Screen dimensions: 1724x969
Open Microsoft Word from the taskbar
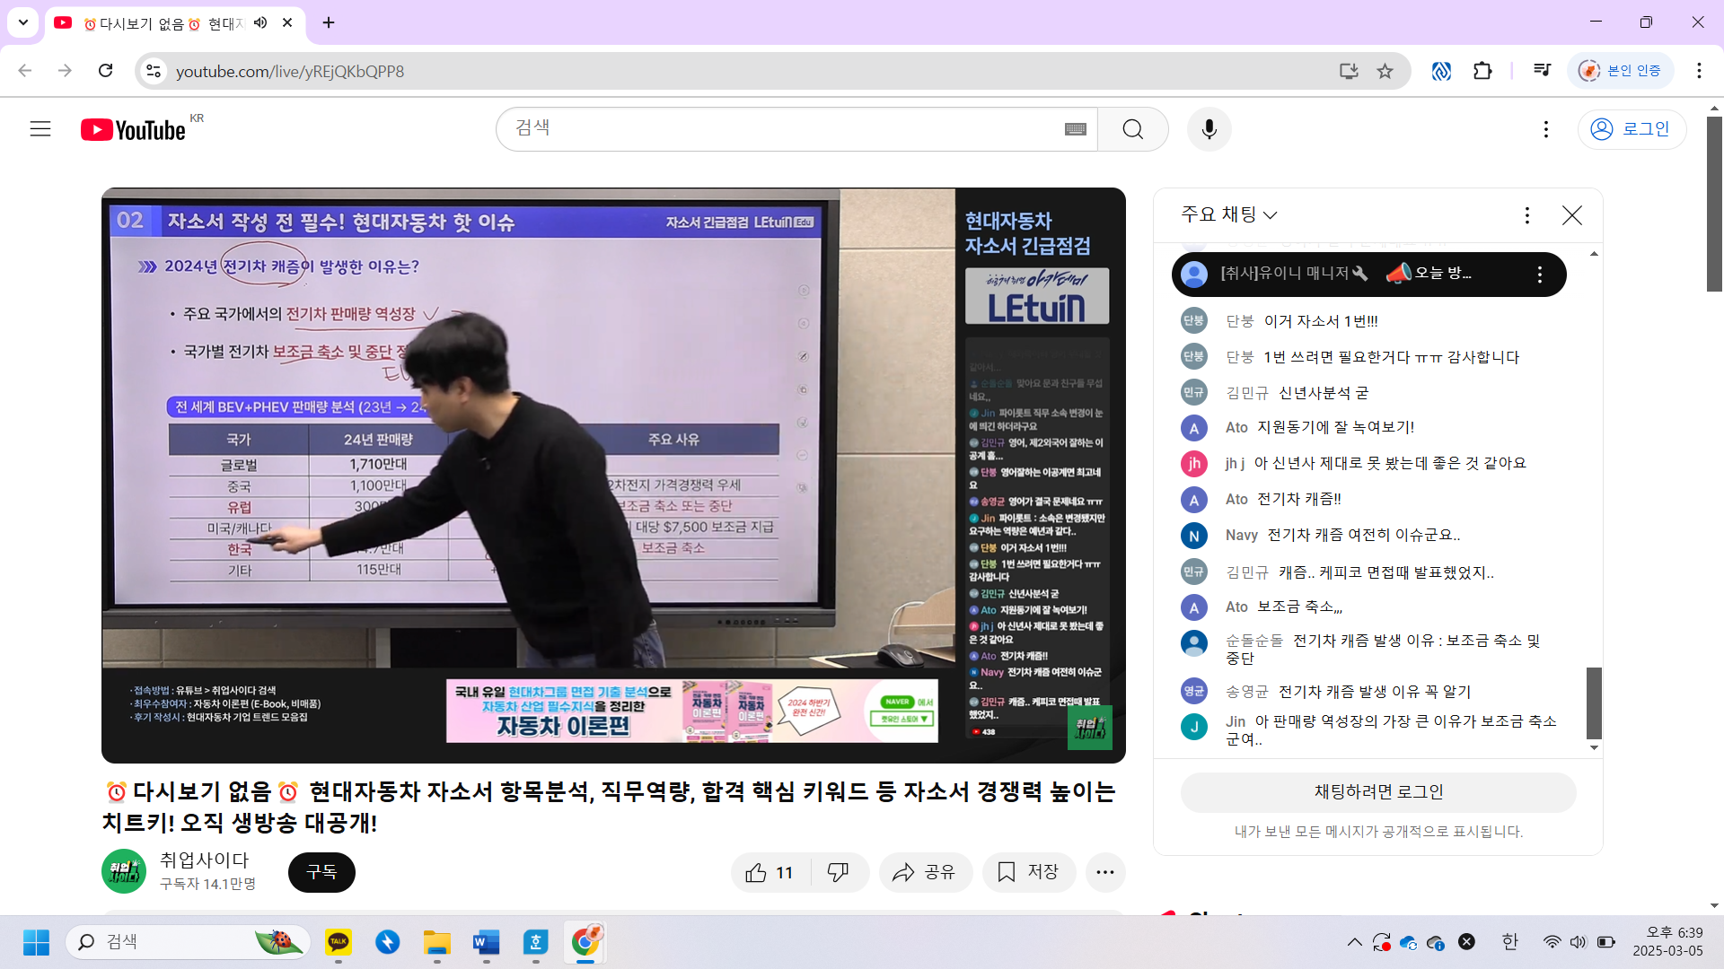[486, 942]
